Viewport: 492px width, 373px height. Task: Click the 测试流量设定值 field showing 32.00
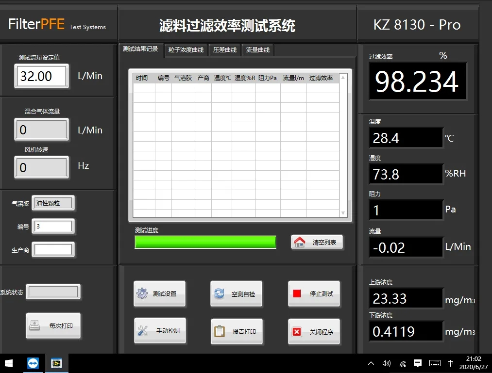coord(41,76)
